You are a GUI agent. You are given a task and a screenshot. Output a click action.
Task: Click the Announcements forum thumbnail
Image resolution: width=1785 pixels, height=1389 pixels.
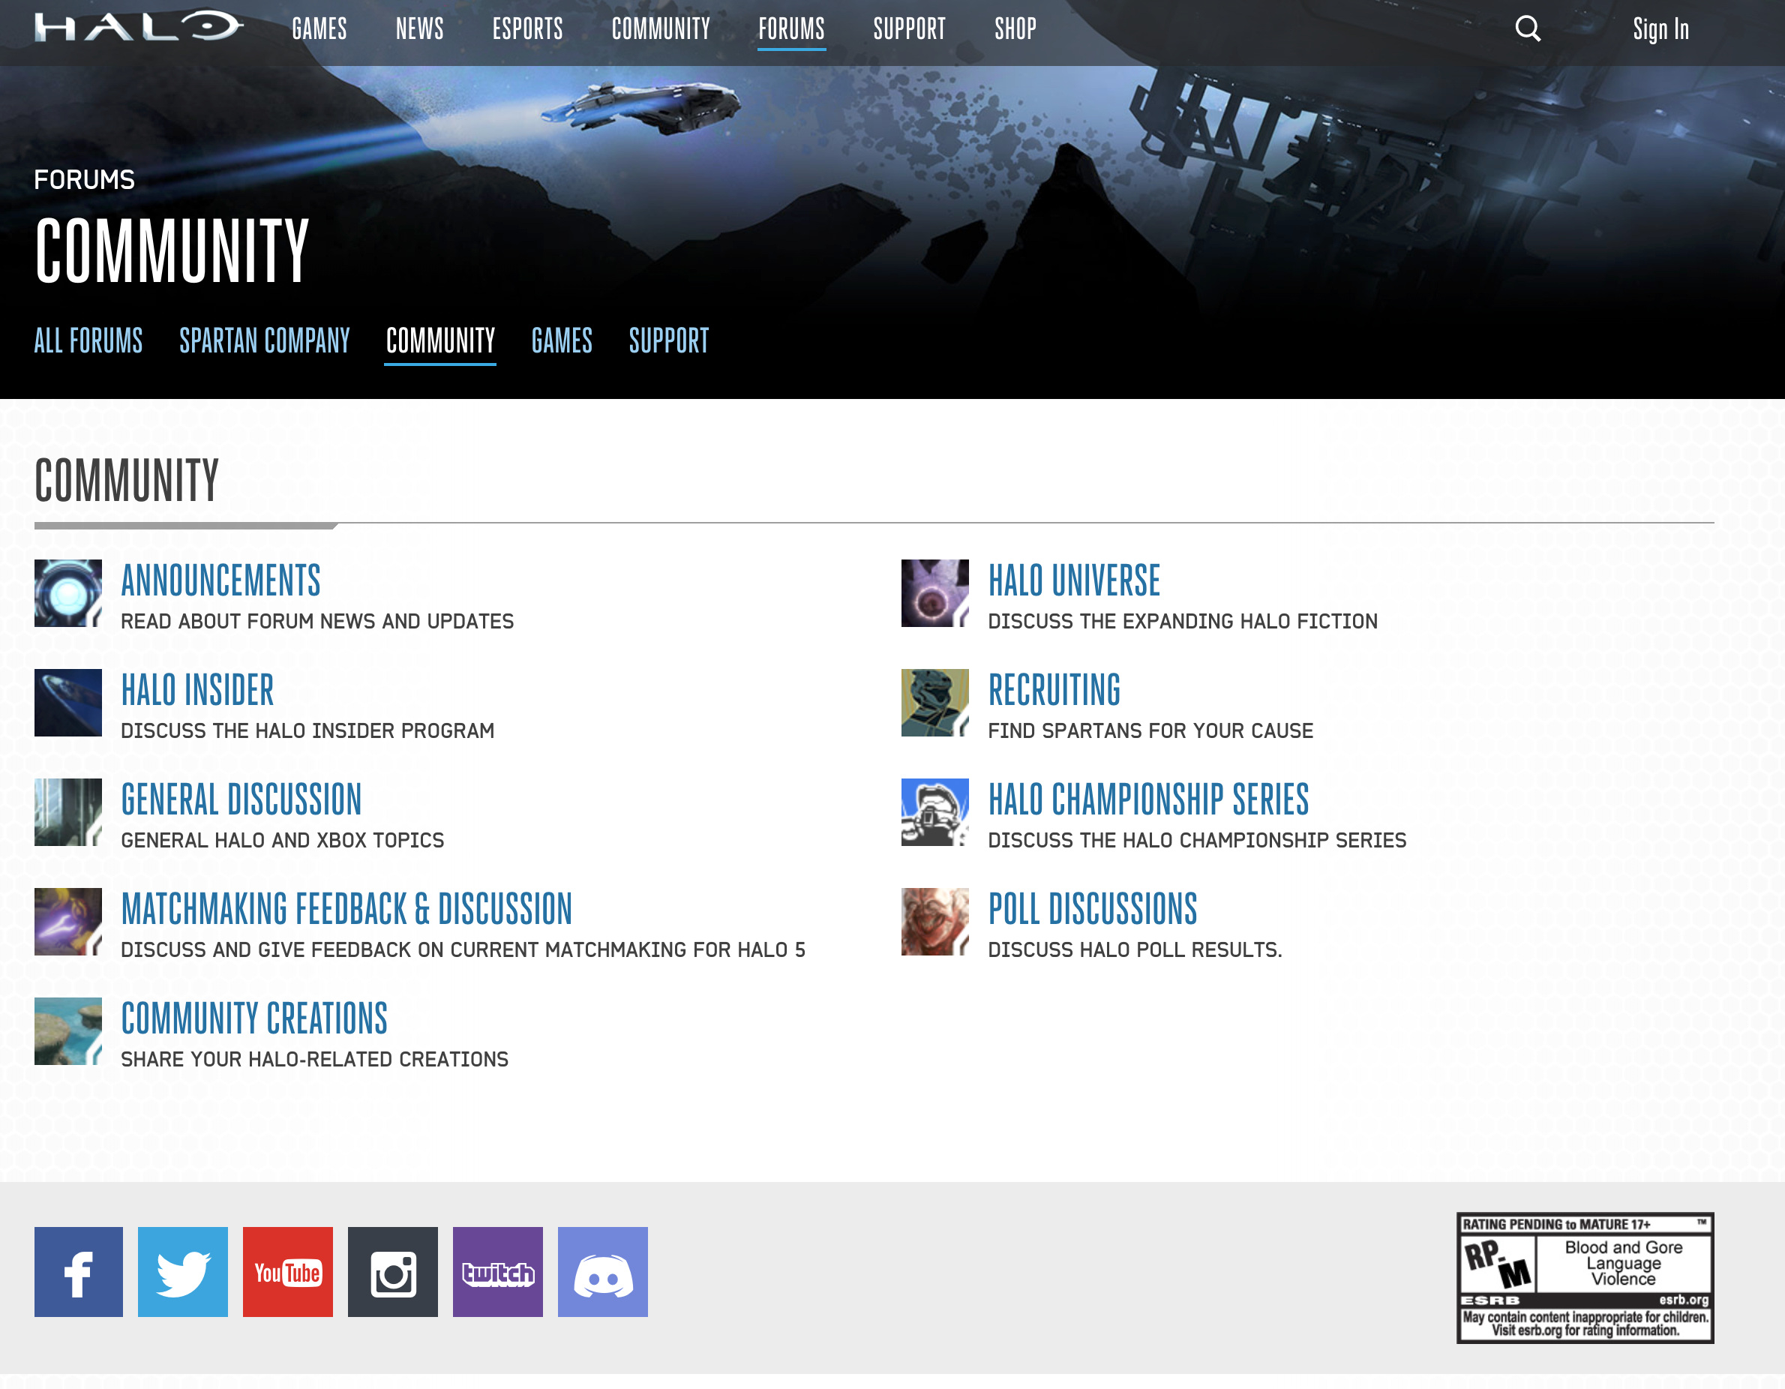(x=67, y=592)
